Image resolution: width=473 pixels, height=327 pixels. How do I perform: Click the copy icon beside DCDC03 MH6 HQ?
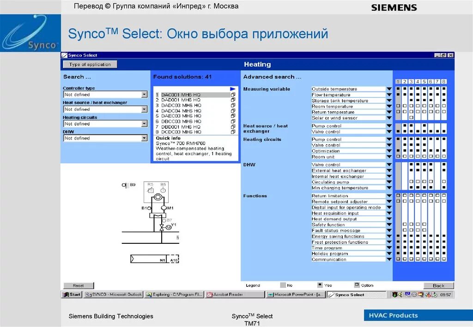pyautogui.click(x=233, y=132)
